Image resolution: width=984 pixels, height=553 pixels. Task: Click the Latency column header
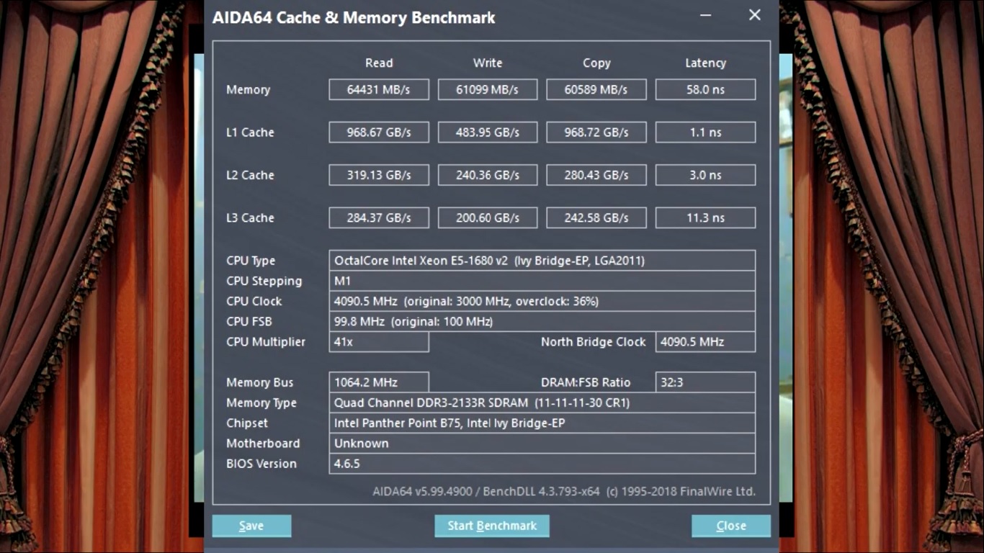click(705, 63)
